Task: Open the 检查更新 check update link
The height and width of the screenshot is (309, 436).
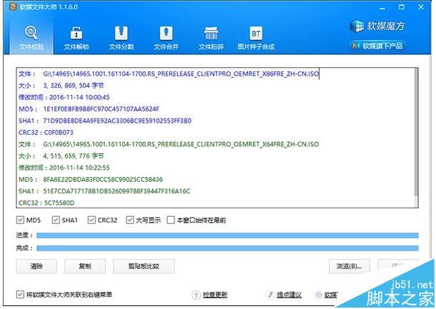Action: point(215,295)
